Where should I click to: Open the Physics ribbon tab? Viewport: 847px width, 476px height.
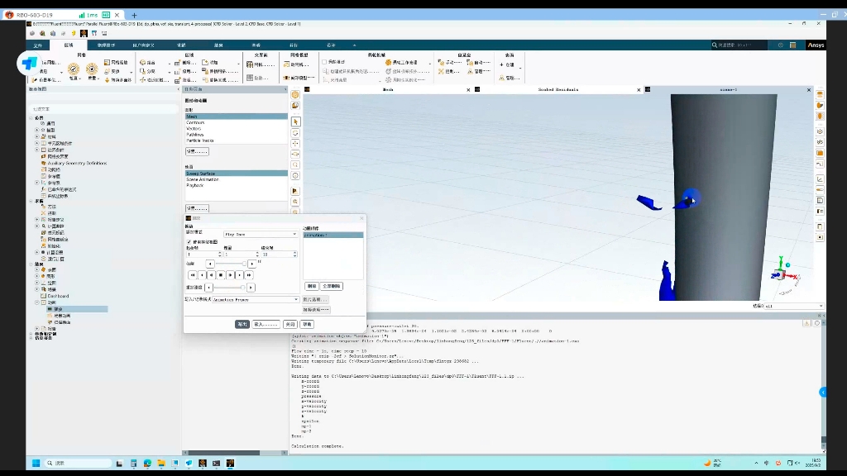click(106, 45)
